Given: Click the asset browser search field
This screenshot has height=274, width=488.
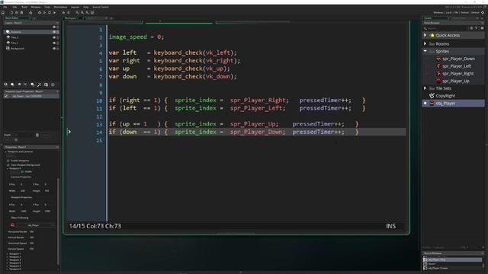Looking at the screenshot, I should 448,28.
